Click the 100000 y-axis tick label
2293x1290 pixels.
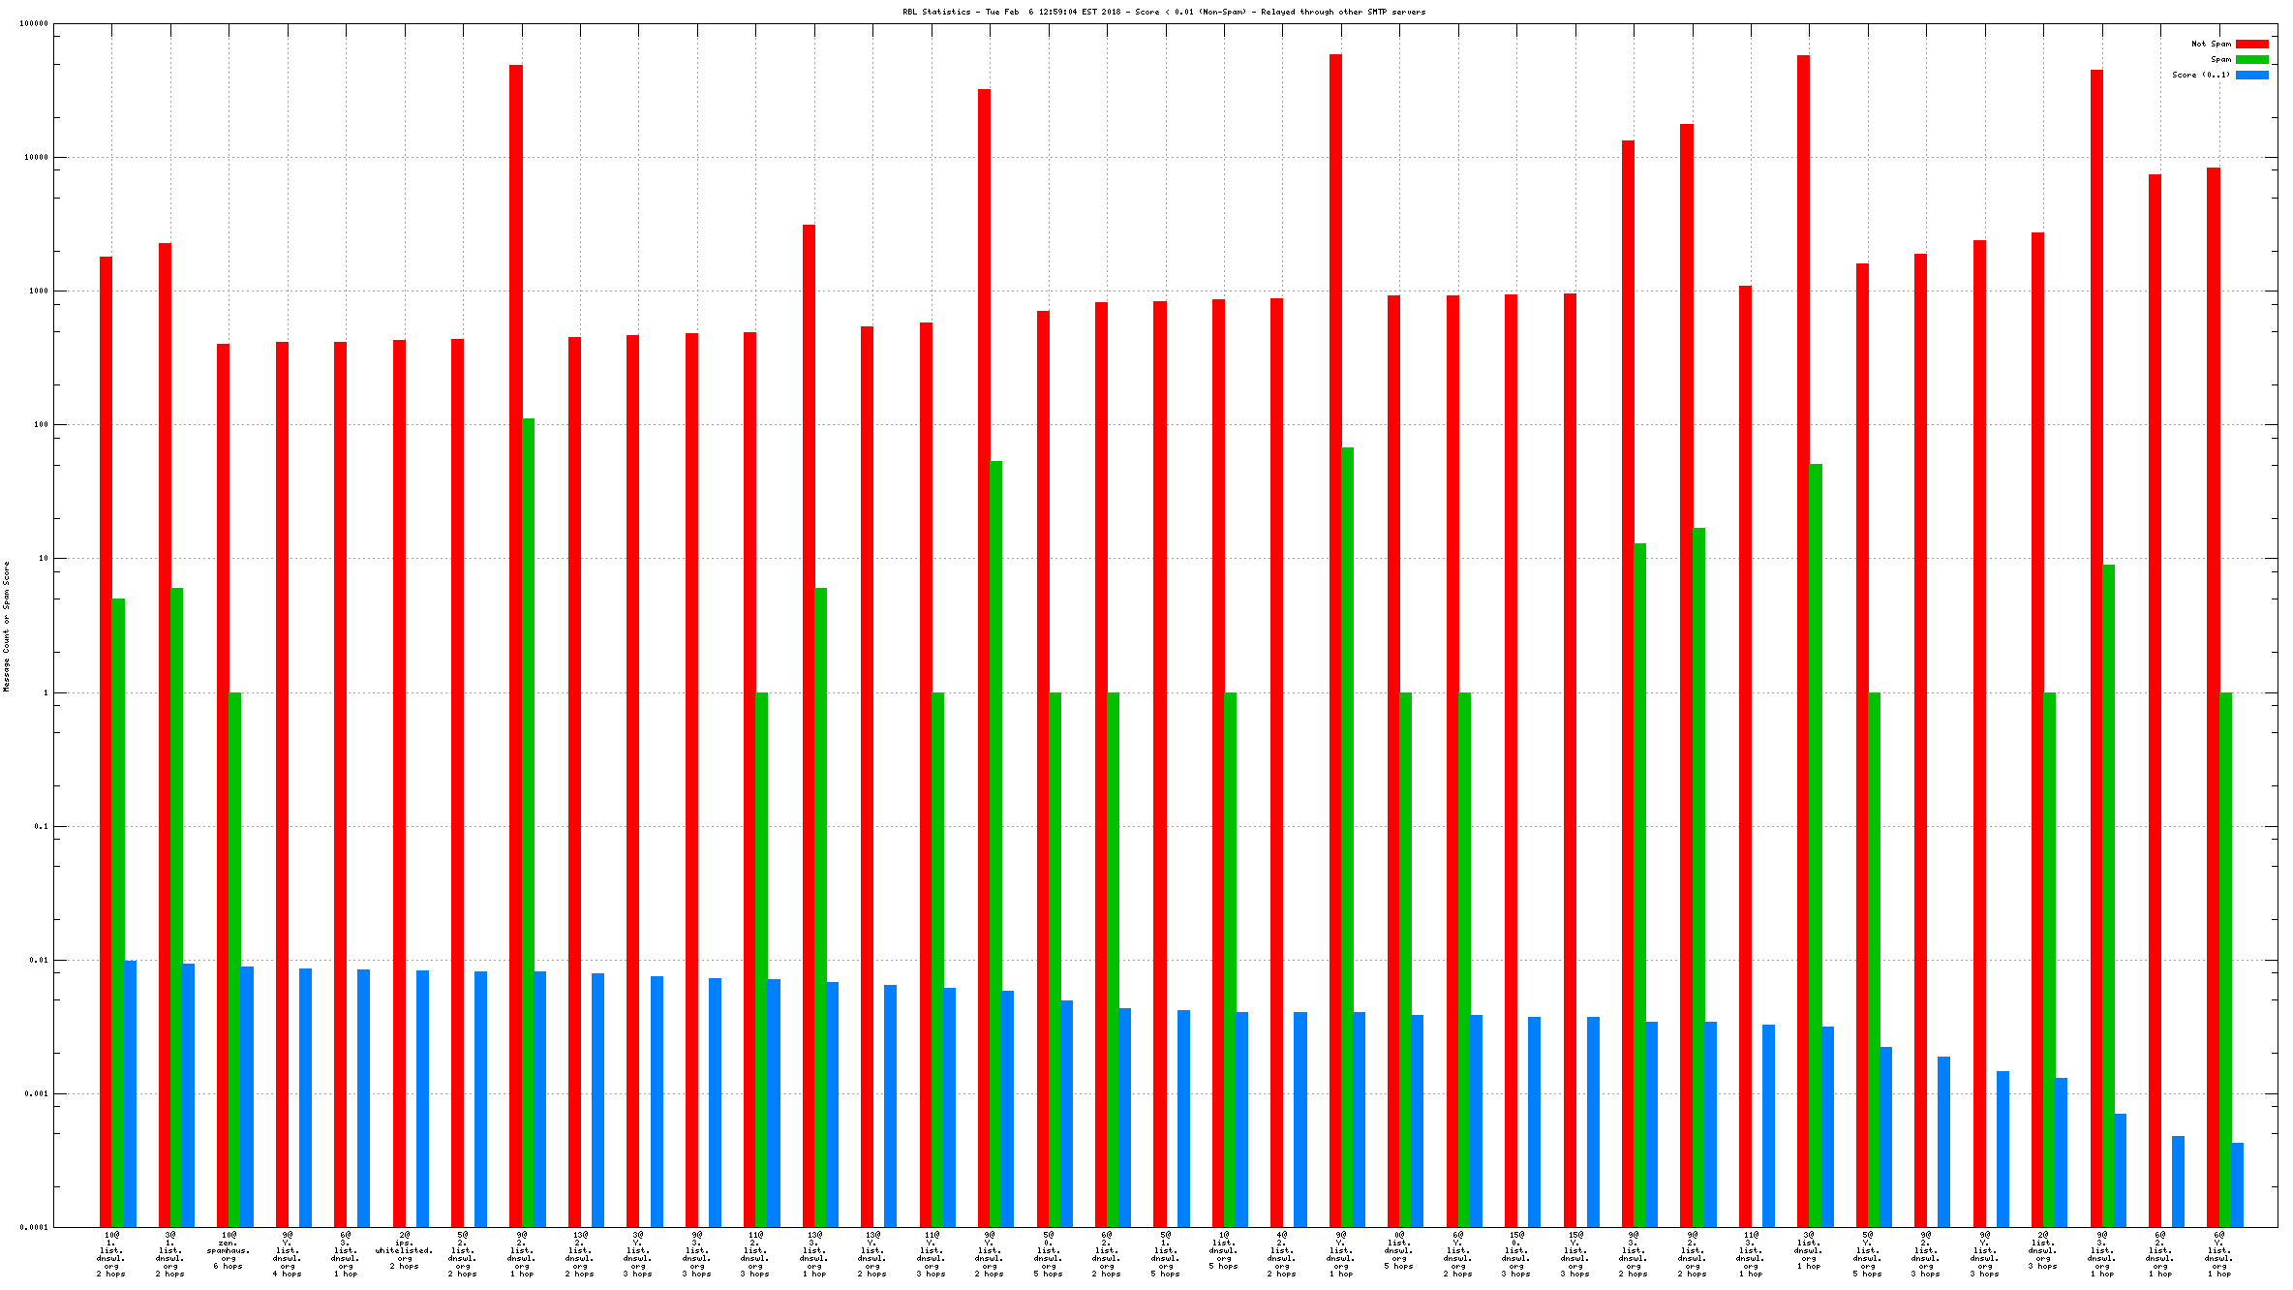coord(34,24)
